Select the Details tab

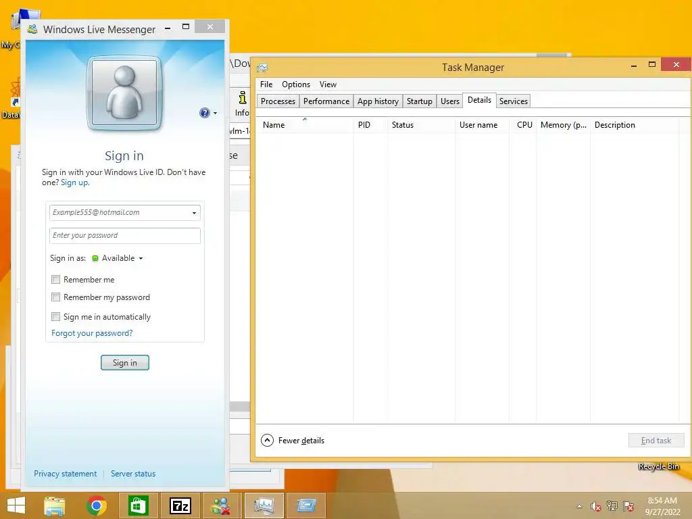pos(479,100)
